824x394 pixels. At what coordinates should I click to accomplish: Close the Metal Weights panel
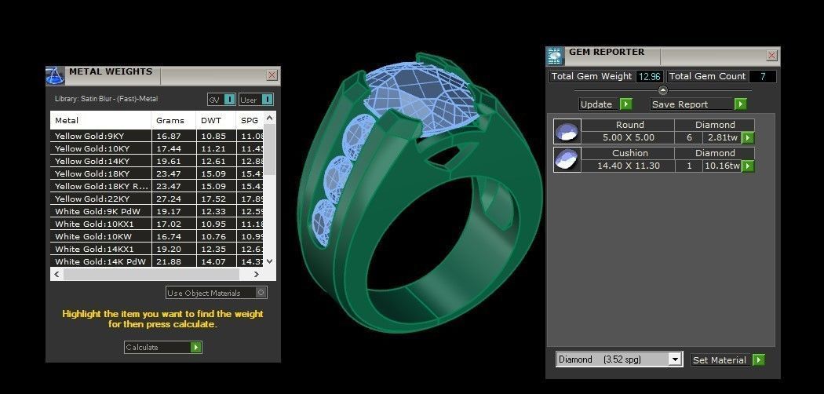(x=272, y=75)
